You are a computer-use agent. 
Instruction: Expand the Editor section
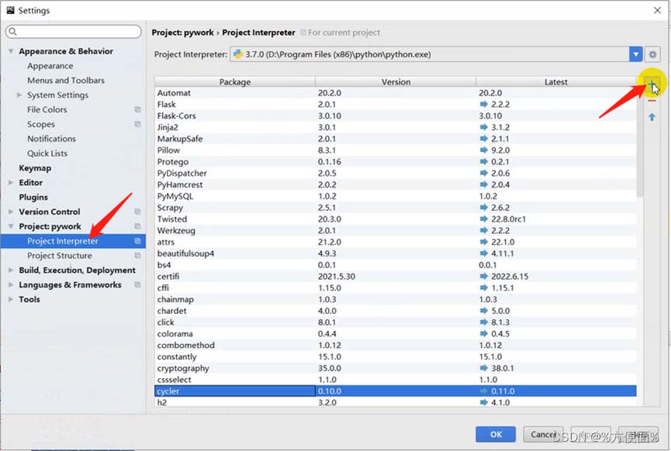pos(11,183)
